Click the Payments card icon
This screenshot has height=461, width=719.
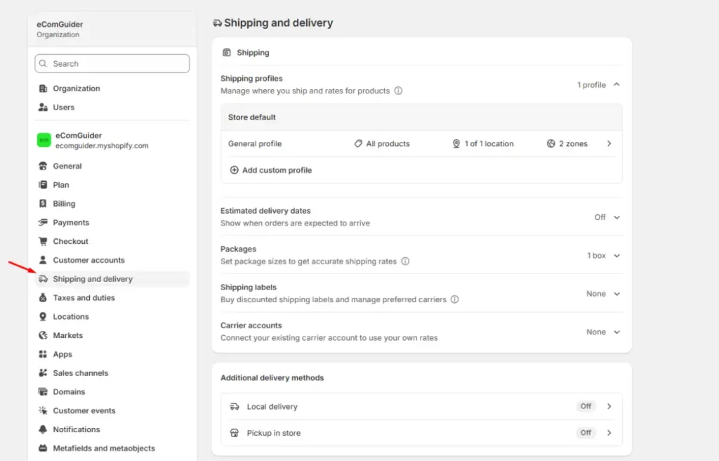pos(43,222)
